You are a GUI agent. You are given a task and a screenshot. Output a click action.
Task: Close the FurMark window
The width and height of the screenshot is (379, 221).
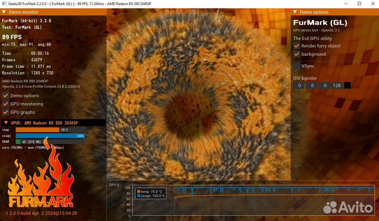click(373, 4)
